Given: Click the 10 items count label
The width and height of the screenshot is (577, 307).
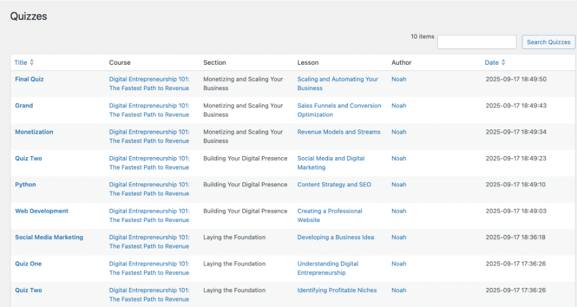Looking at the screenshot, I should coord(422,36).
